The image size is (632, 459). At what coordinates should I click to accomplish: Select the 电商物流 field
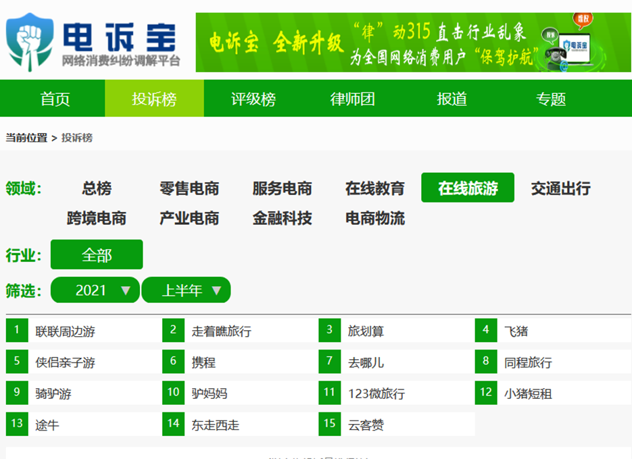(375, 218)
